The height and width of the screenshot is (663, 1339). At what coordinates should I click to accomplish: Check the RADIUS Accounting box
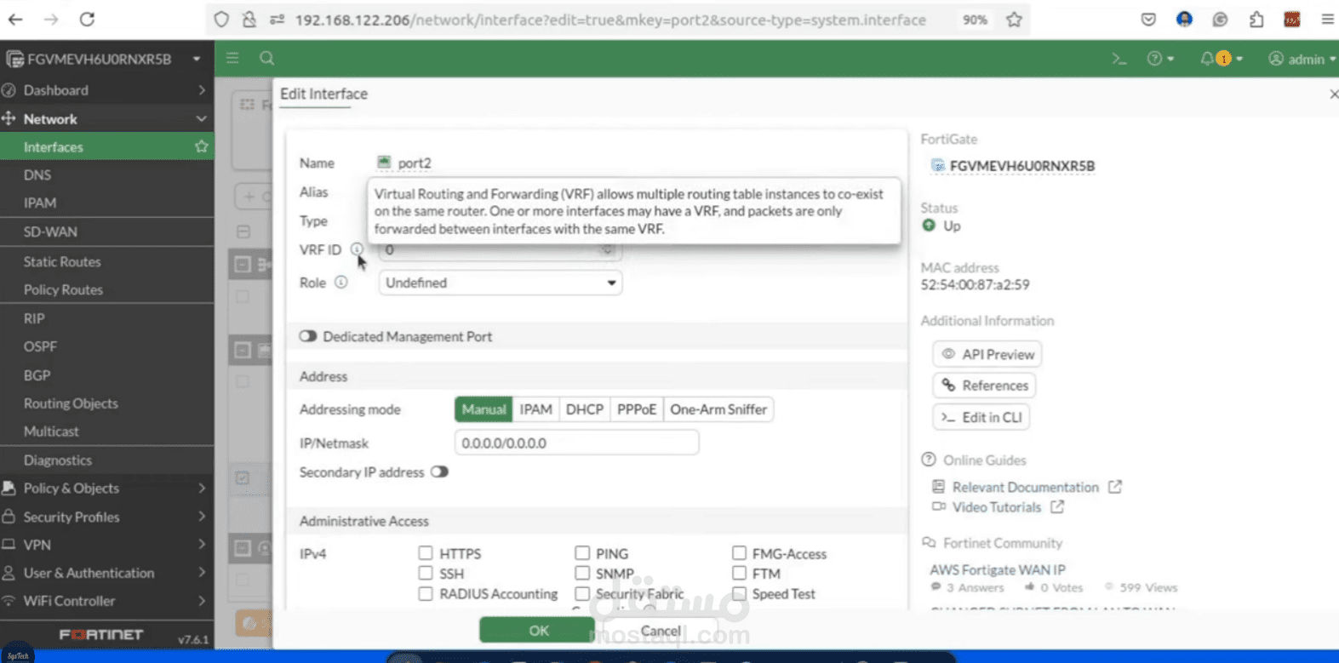click(x=426, y=594)
